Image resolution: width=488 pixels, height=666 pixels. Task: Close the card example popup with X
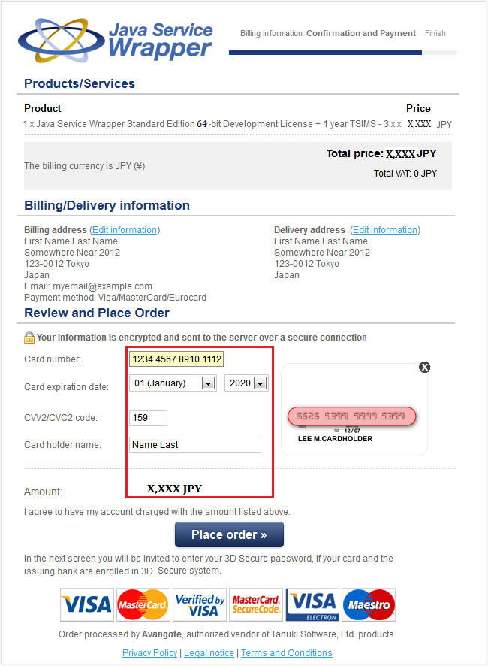(x=424, y=367)
